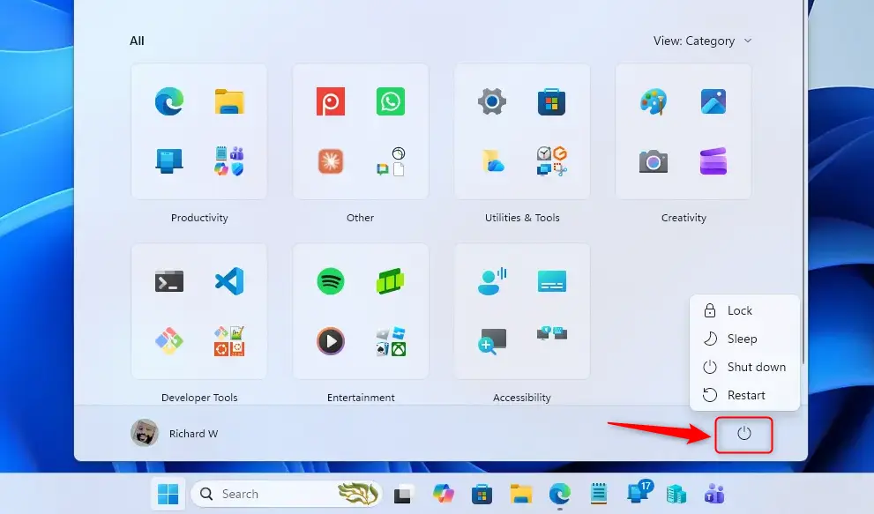Open the orange Claude app icon
Screen dimensions: 874x514
pos(331,161)
